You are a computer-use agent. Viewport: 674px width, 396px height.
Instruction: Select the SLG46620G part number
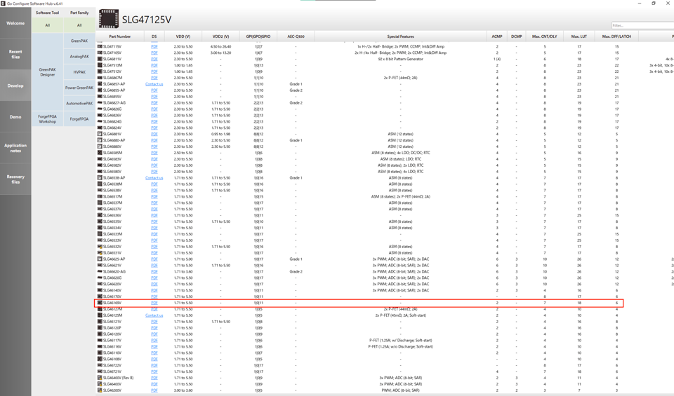112,278
